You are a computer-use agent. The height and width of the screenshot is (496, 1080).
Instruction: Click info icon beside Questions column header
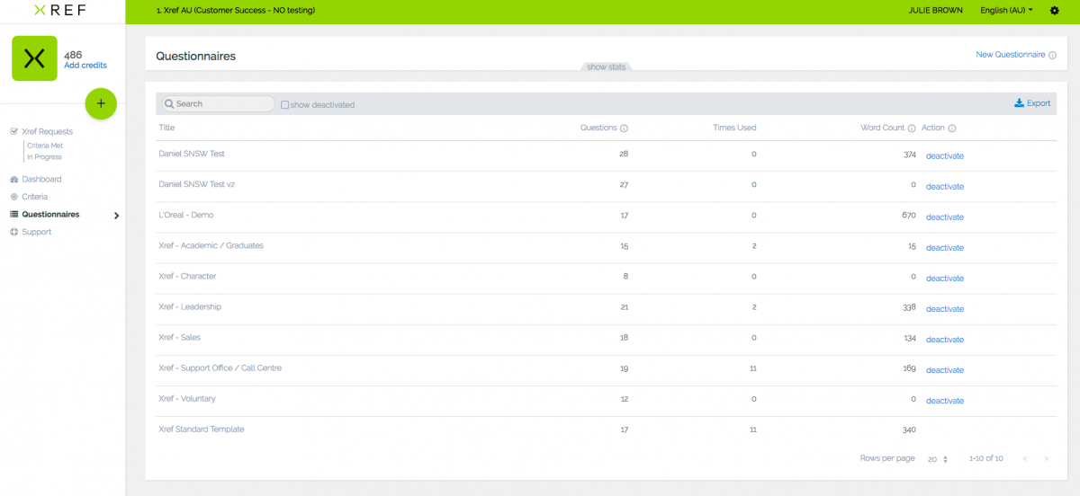coord(624,128)
